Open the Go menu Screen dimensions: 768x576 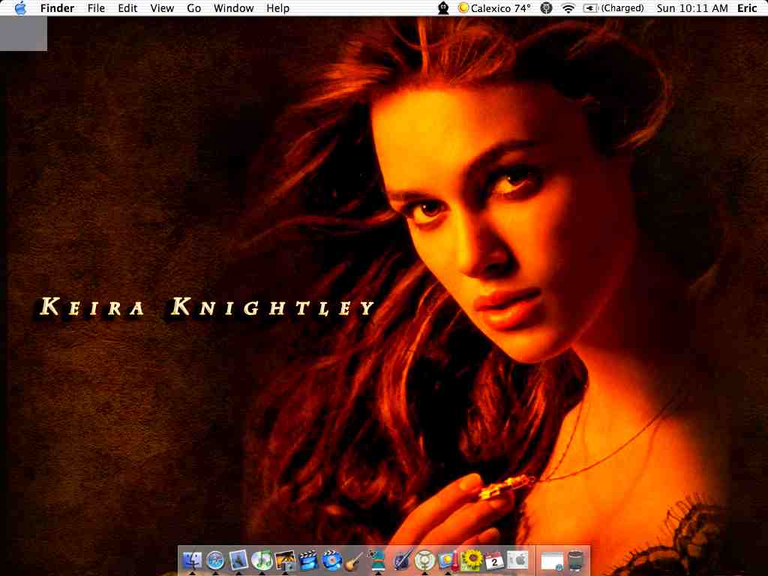[x=194, y=8]
